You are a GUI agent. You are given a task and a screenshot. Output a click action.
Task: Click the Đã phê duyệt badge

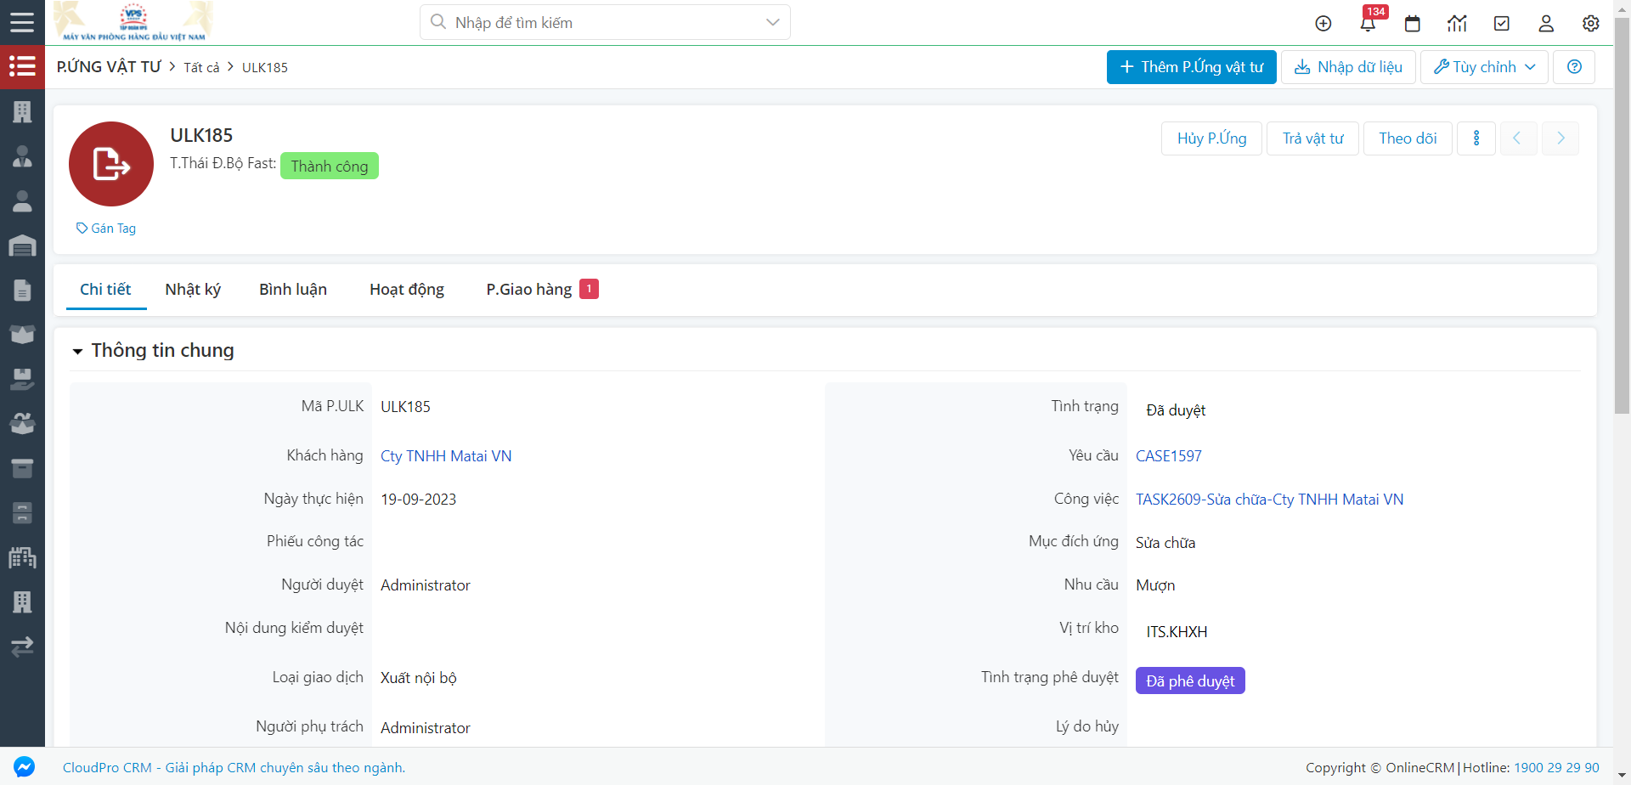click(1190, 681)
